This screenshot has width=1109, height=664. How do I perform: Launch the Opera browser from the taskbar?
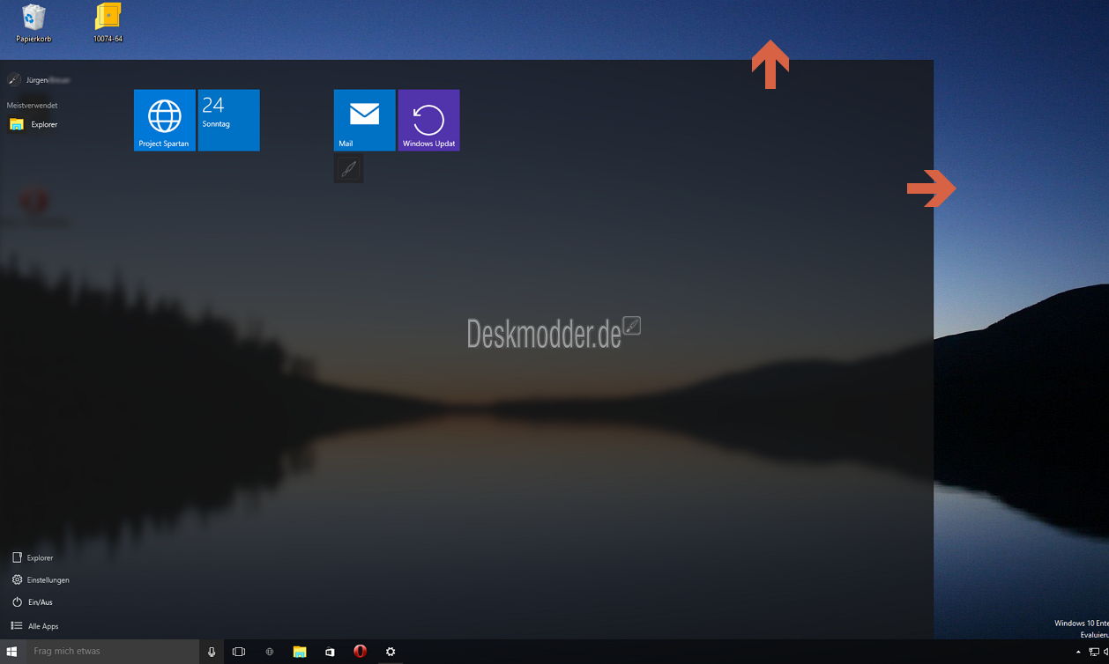(360, 652)
